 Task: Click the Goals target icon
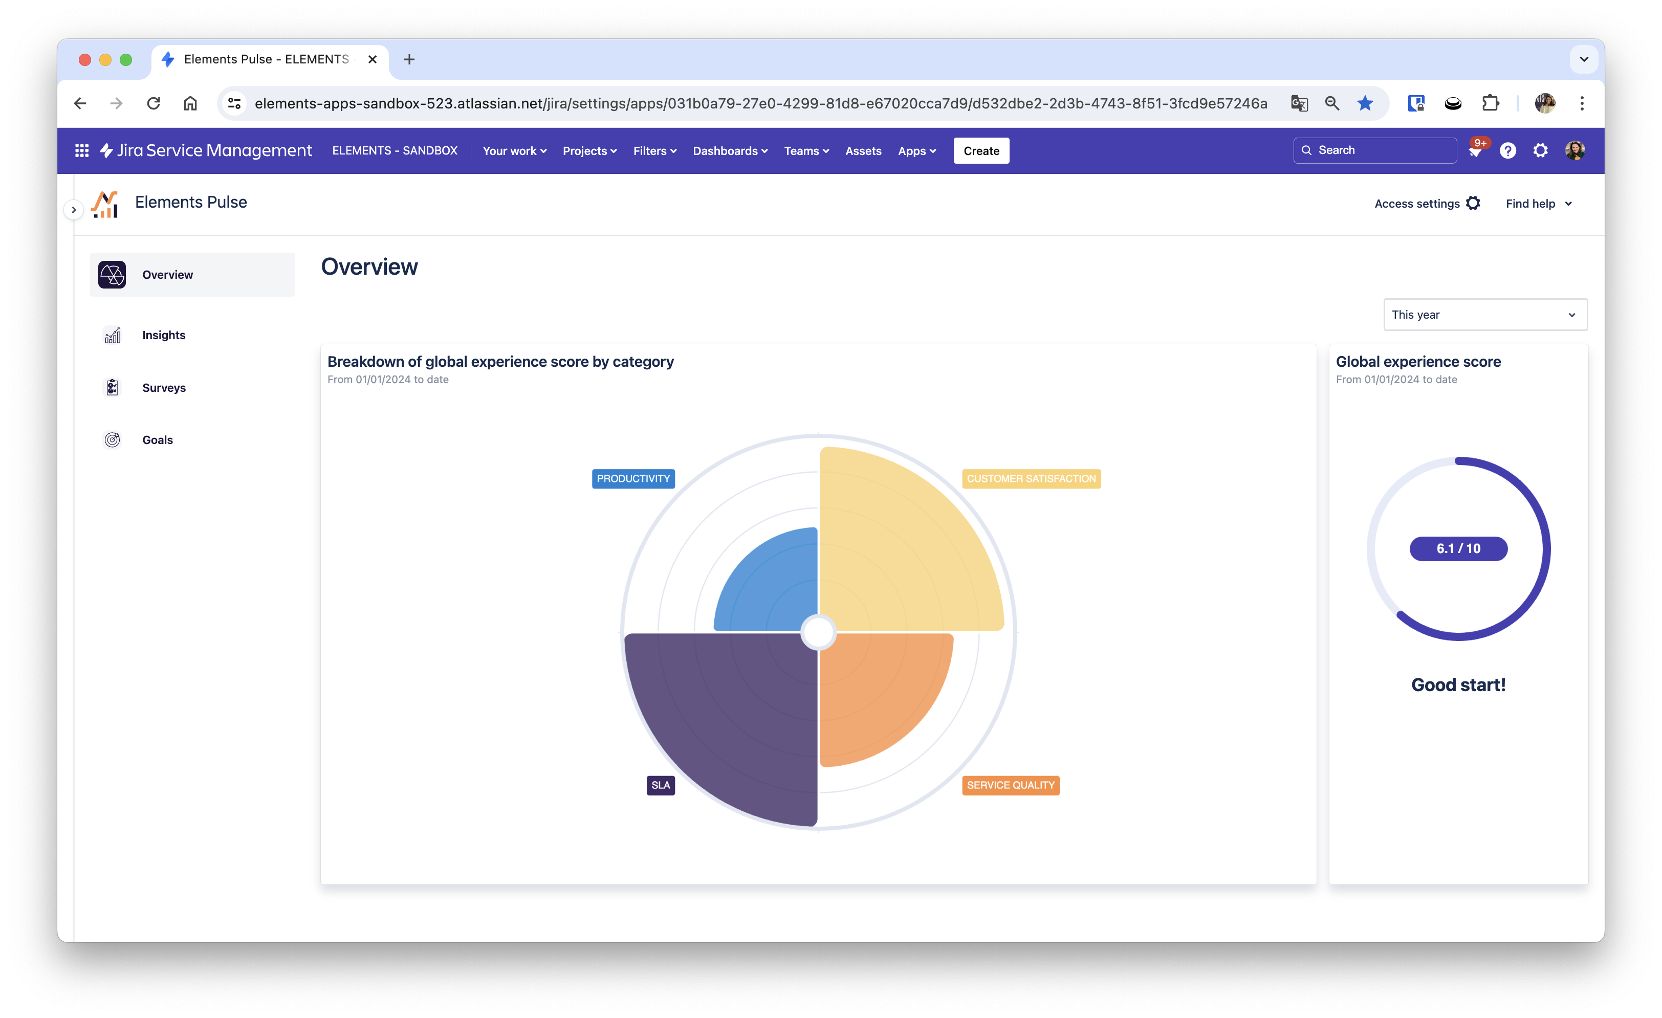[112, 439]
